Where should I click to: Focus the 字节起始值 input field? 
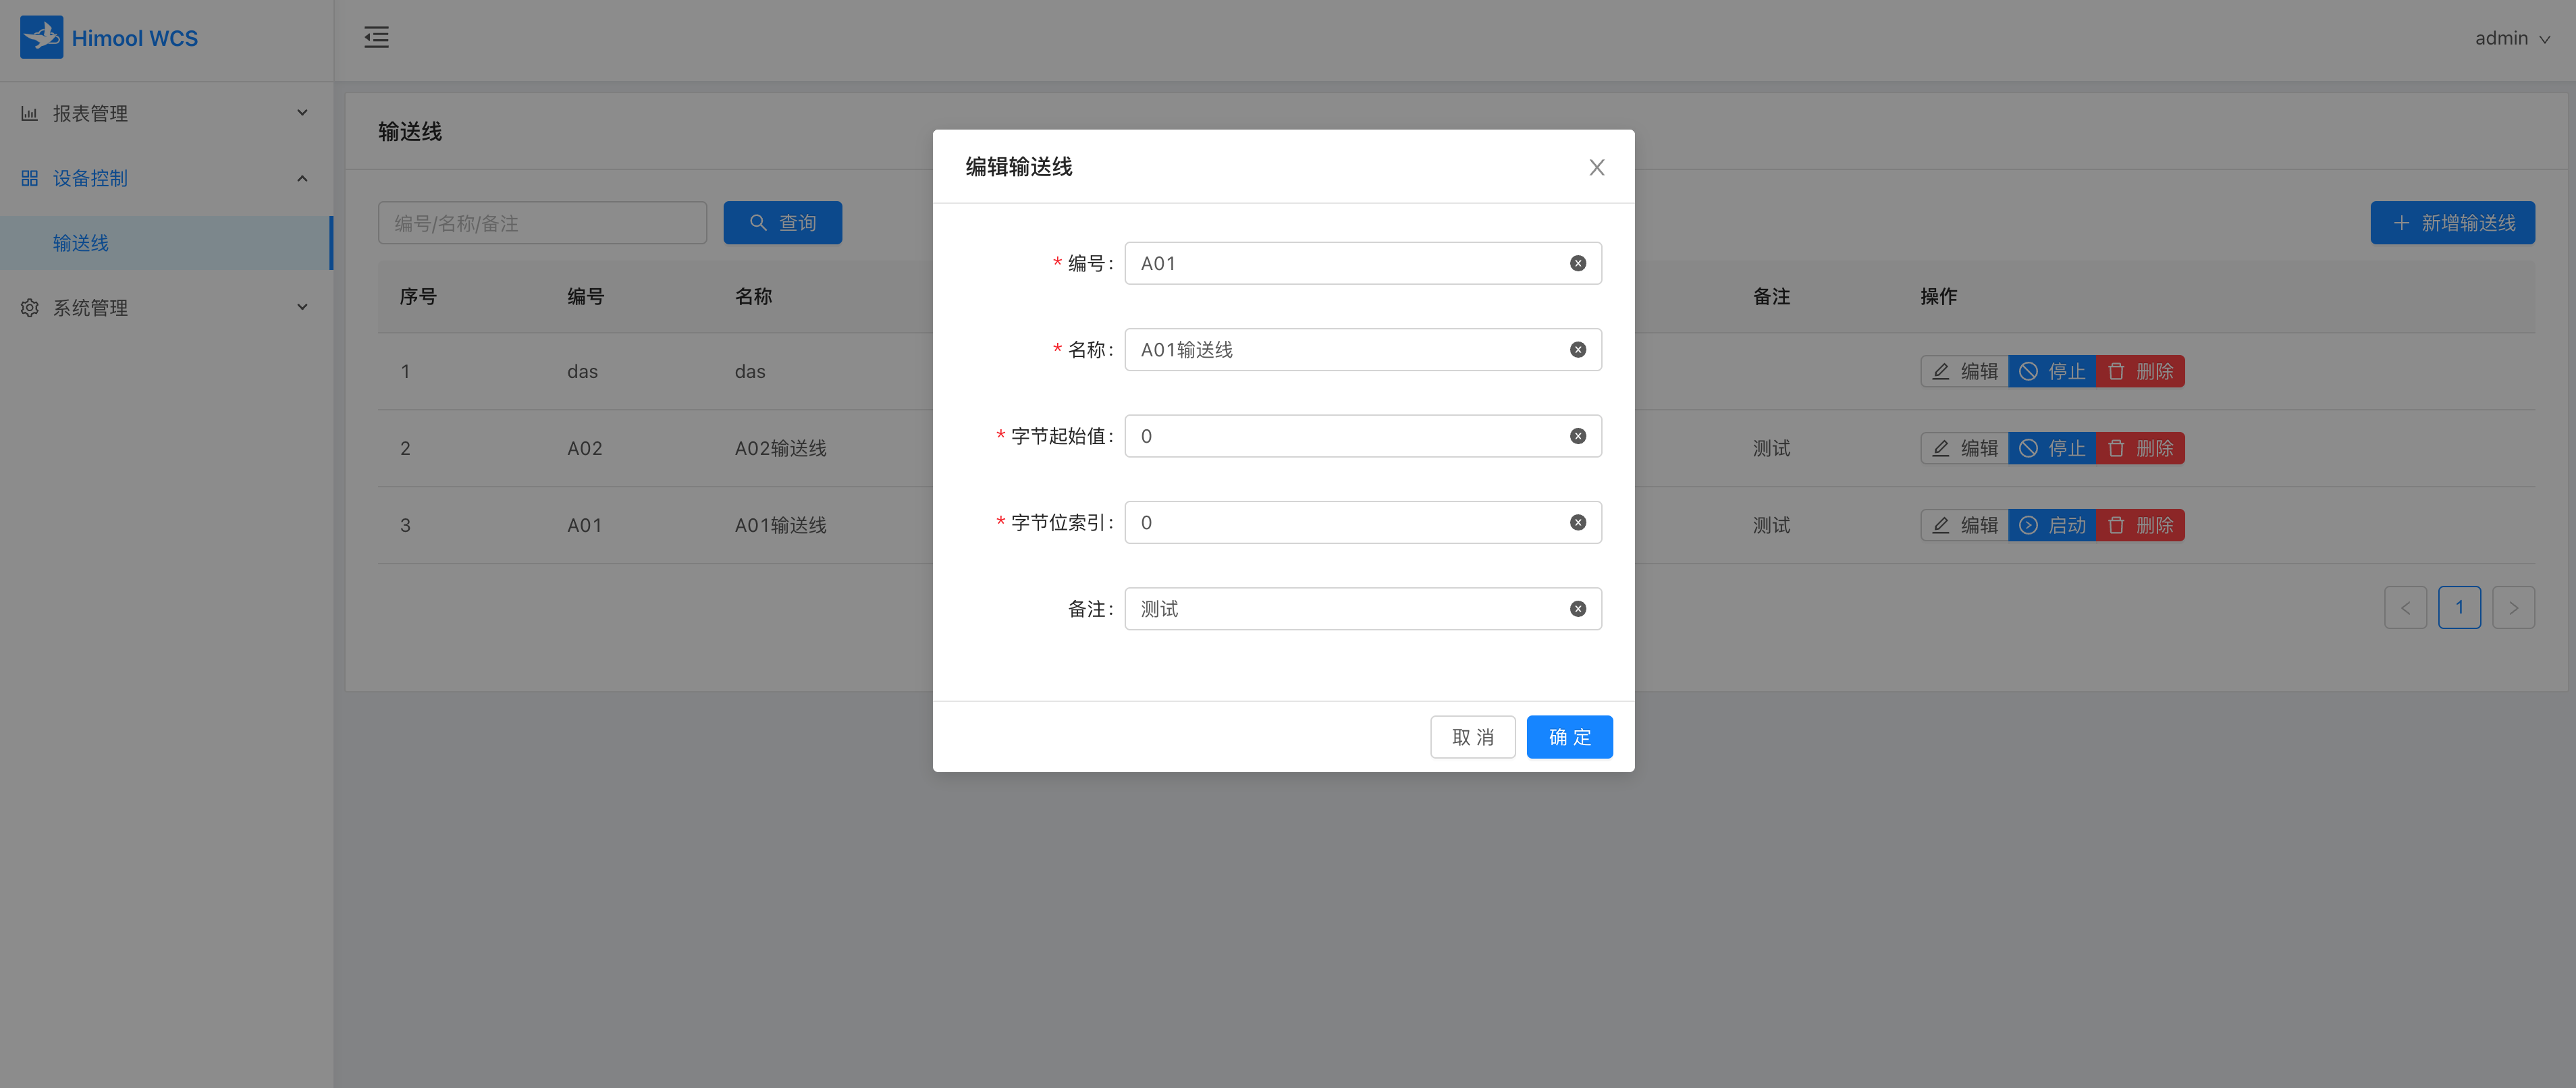1363,436
